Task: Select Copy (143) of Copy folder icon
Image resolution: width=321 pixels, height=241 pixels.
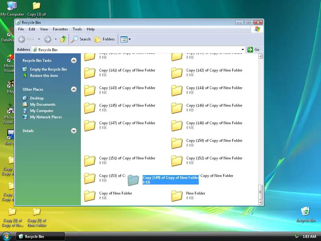Action: pyautogui.click(x=90, y=91)
